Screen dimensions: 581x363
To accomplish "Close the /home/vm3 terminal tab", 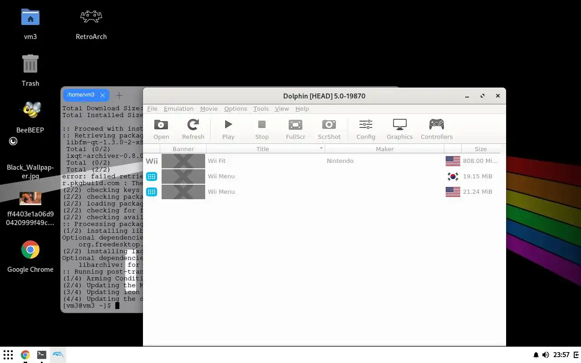I will 103,95.
